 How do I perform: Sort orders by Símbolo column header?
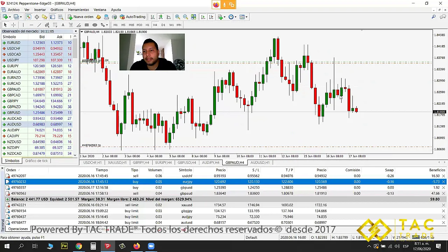click(185, 170)
